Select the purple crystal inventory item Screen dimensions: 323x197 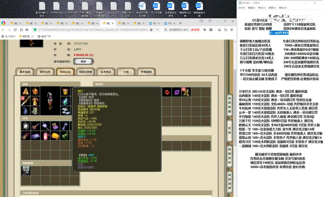click(x=177, y=92)
